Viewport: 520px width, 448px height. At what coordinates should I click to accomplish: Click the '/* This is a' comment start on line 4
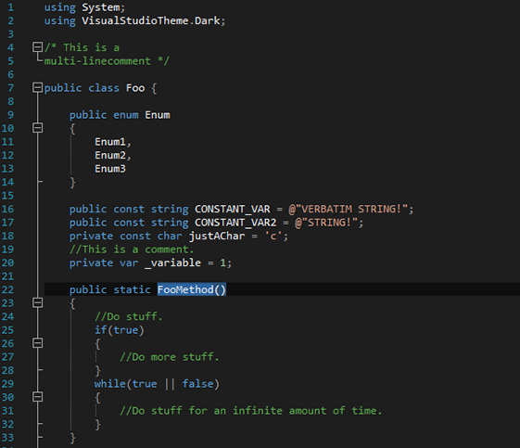[x=82, y=47]
